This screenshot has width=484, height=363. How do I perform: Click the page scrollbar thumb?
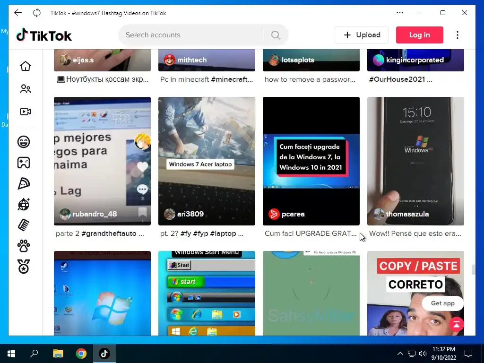[473, 269]
